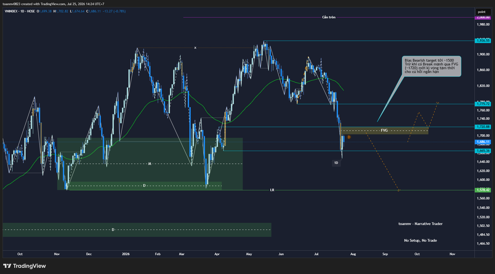
Task: Click the LR label on the green line
Action: [272, 190]
